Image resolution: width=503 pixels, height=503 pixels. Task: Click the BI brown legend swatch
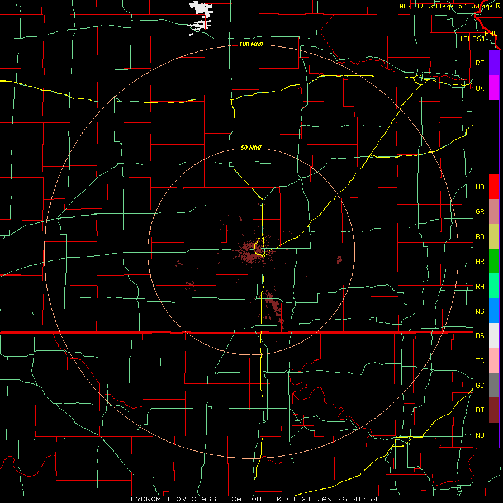(493, 410)
